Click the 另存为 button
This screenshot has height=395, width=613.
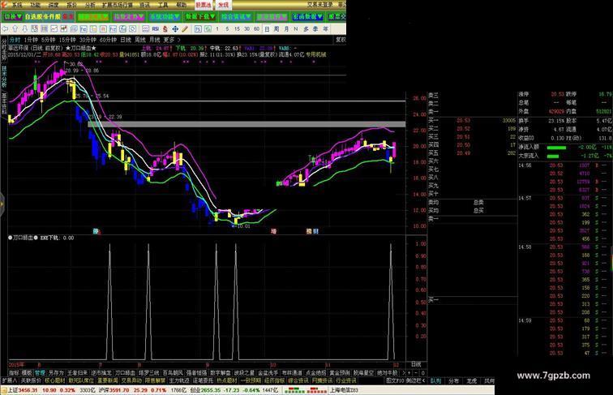point(56,373)
